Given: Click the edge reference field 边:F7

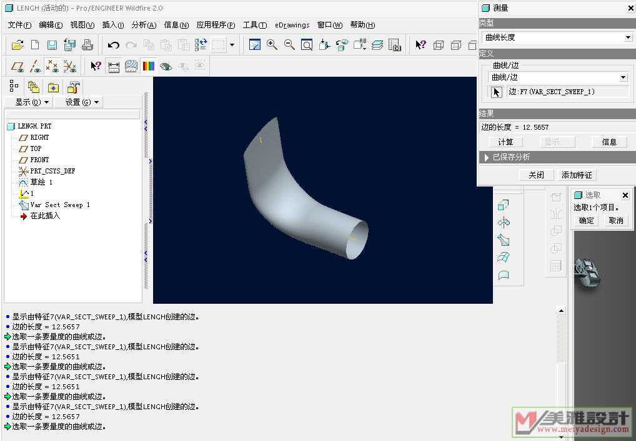Looking at the screenshot, I should click(568, 92).
